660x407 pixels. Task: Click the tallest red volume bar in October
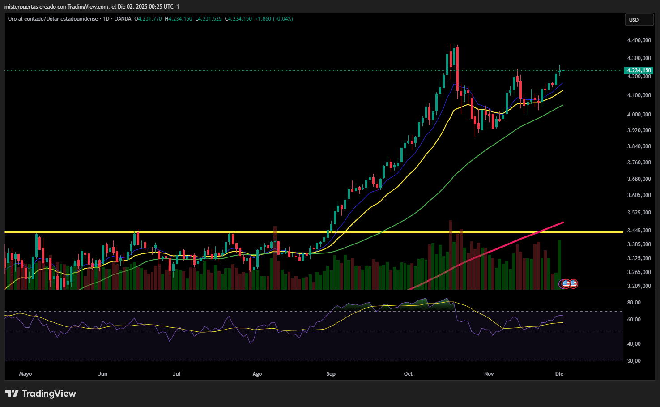[x=451, y=255]
